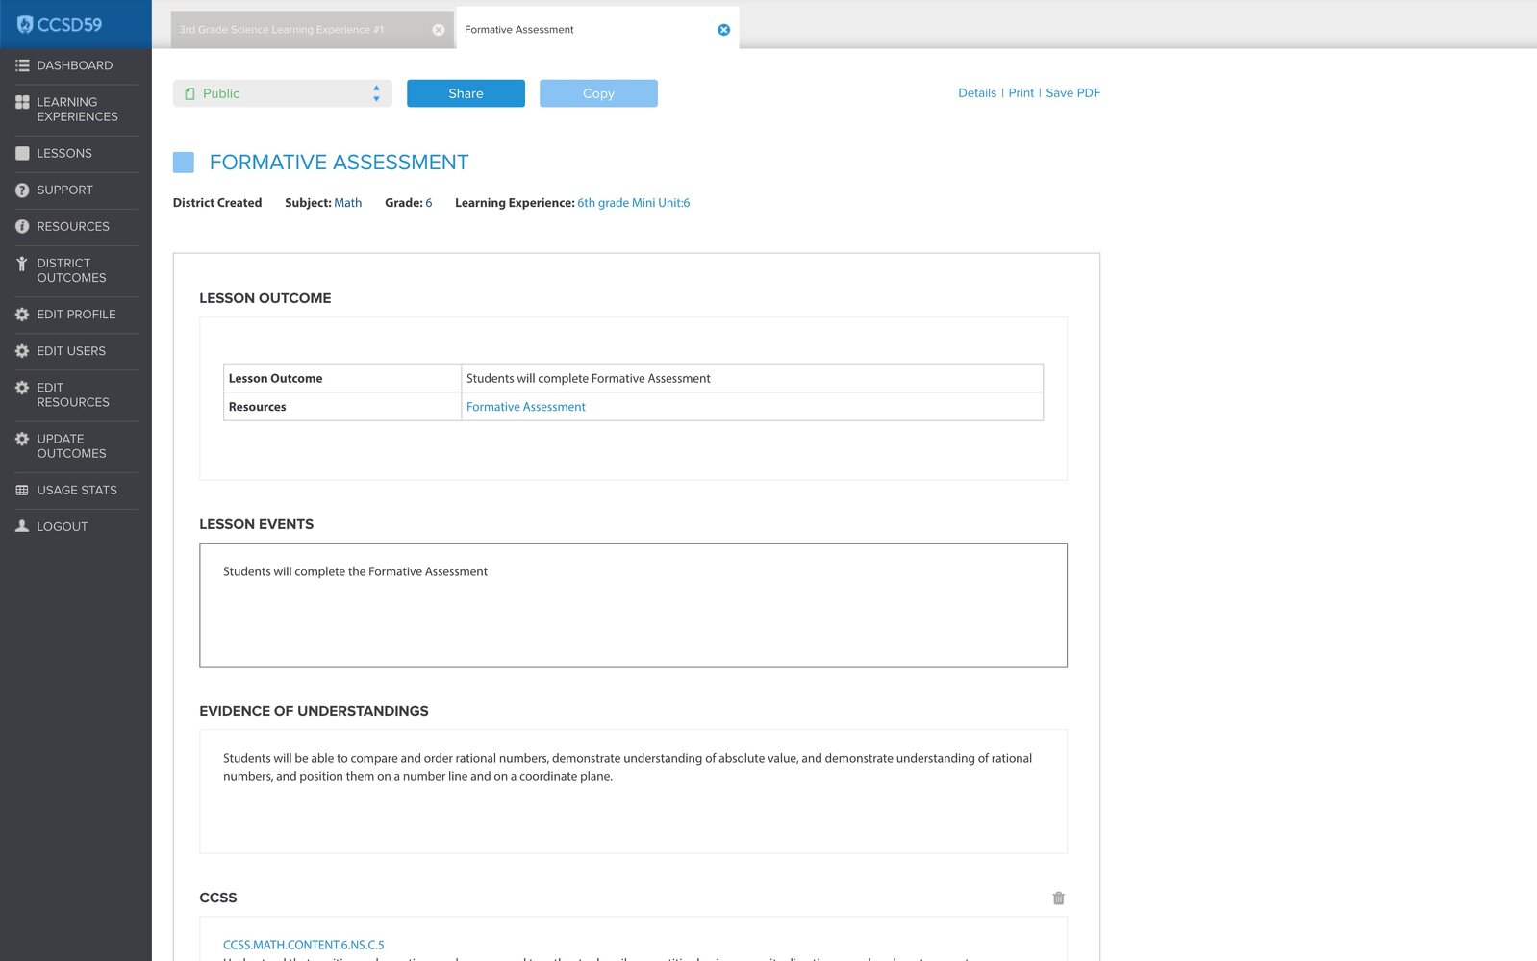Click the Edit Users gear icon

22,351
